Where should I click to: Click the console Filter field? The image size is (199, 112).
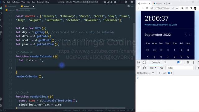click(x=180, y=68)
